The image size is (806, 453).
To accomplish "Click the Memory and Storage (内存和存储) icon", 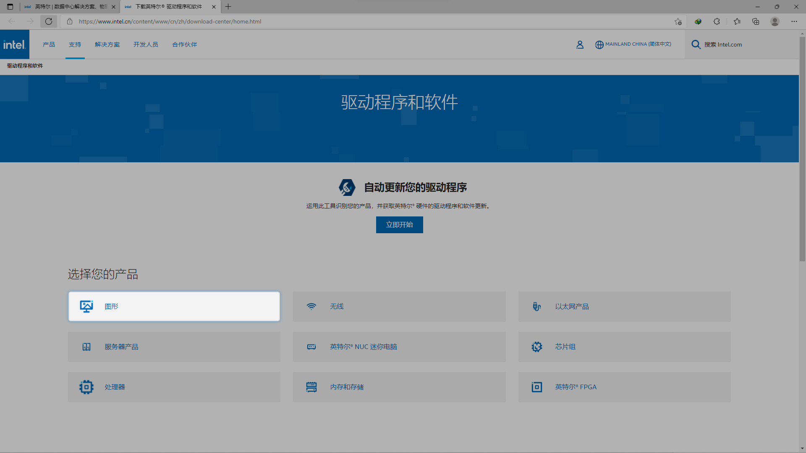I will point(311,387).
